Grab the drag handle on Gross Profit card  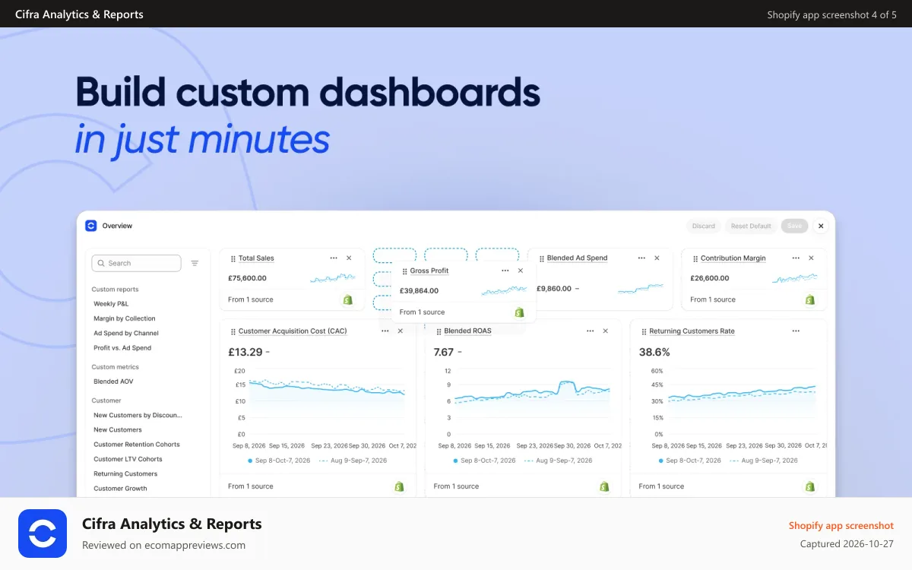click(404, 271)
